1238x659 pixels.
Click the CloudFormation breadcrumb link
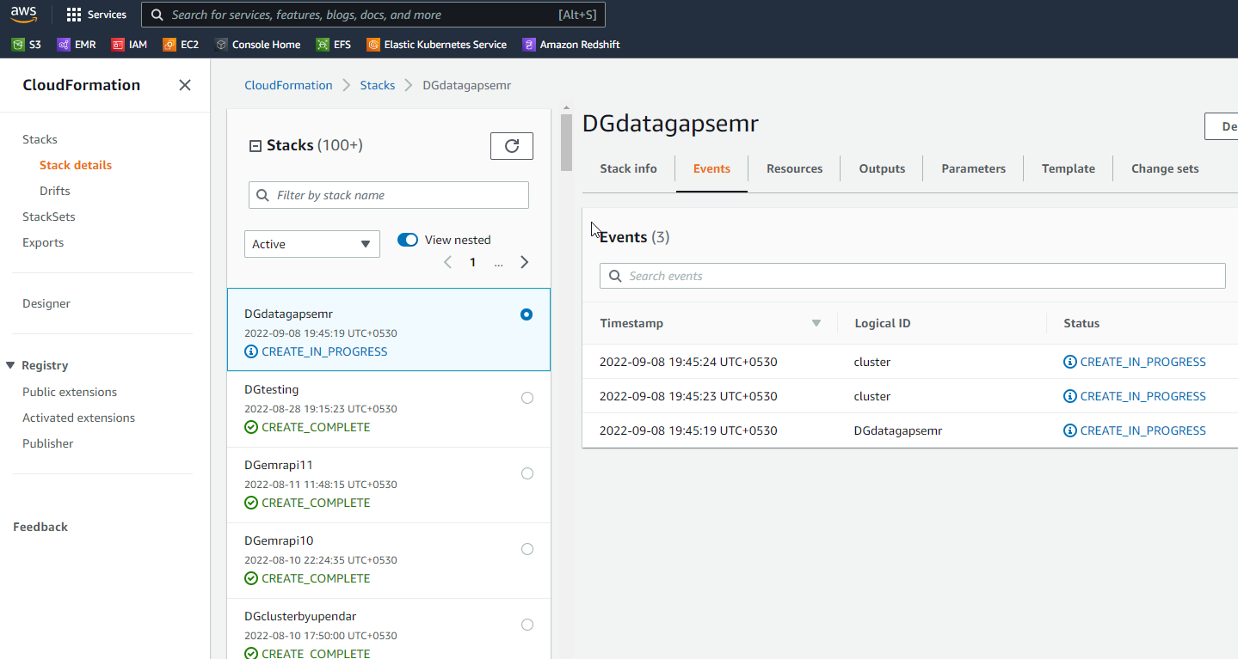click(288, 85)
